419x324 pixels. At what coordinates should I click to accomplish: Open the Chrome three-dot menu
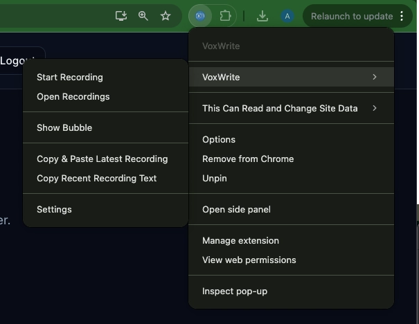[402, 16]
